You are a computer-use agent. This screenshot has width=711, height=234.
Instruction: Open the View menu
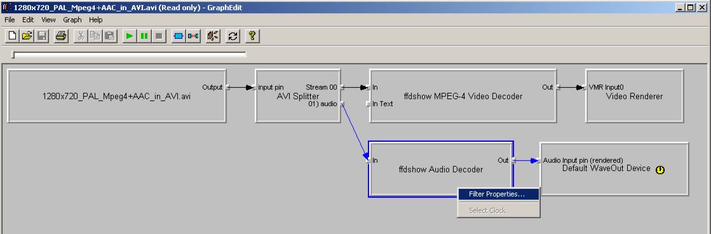tap(48, 20)
